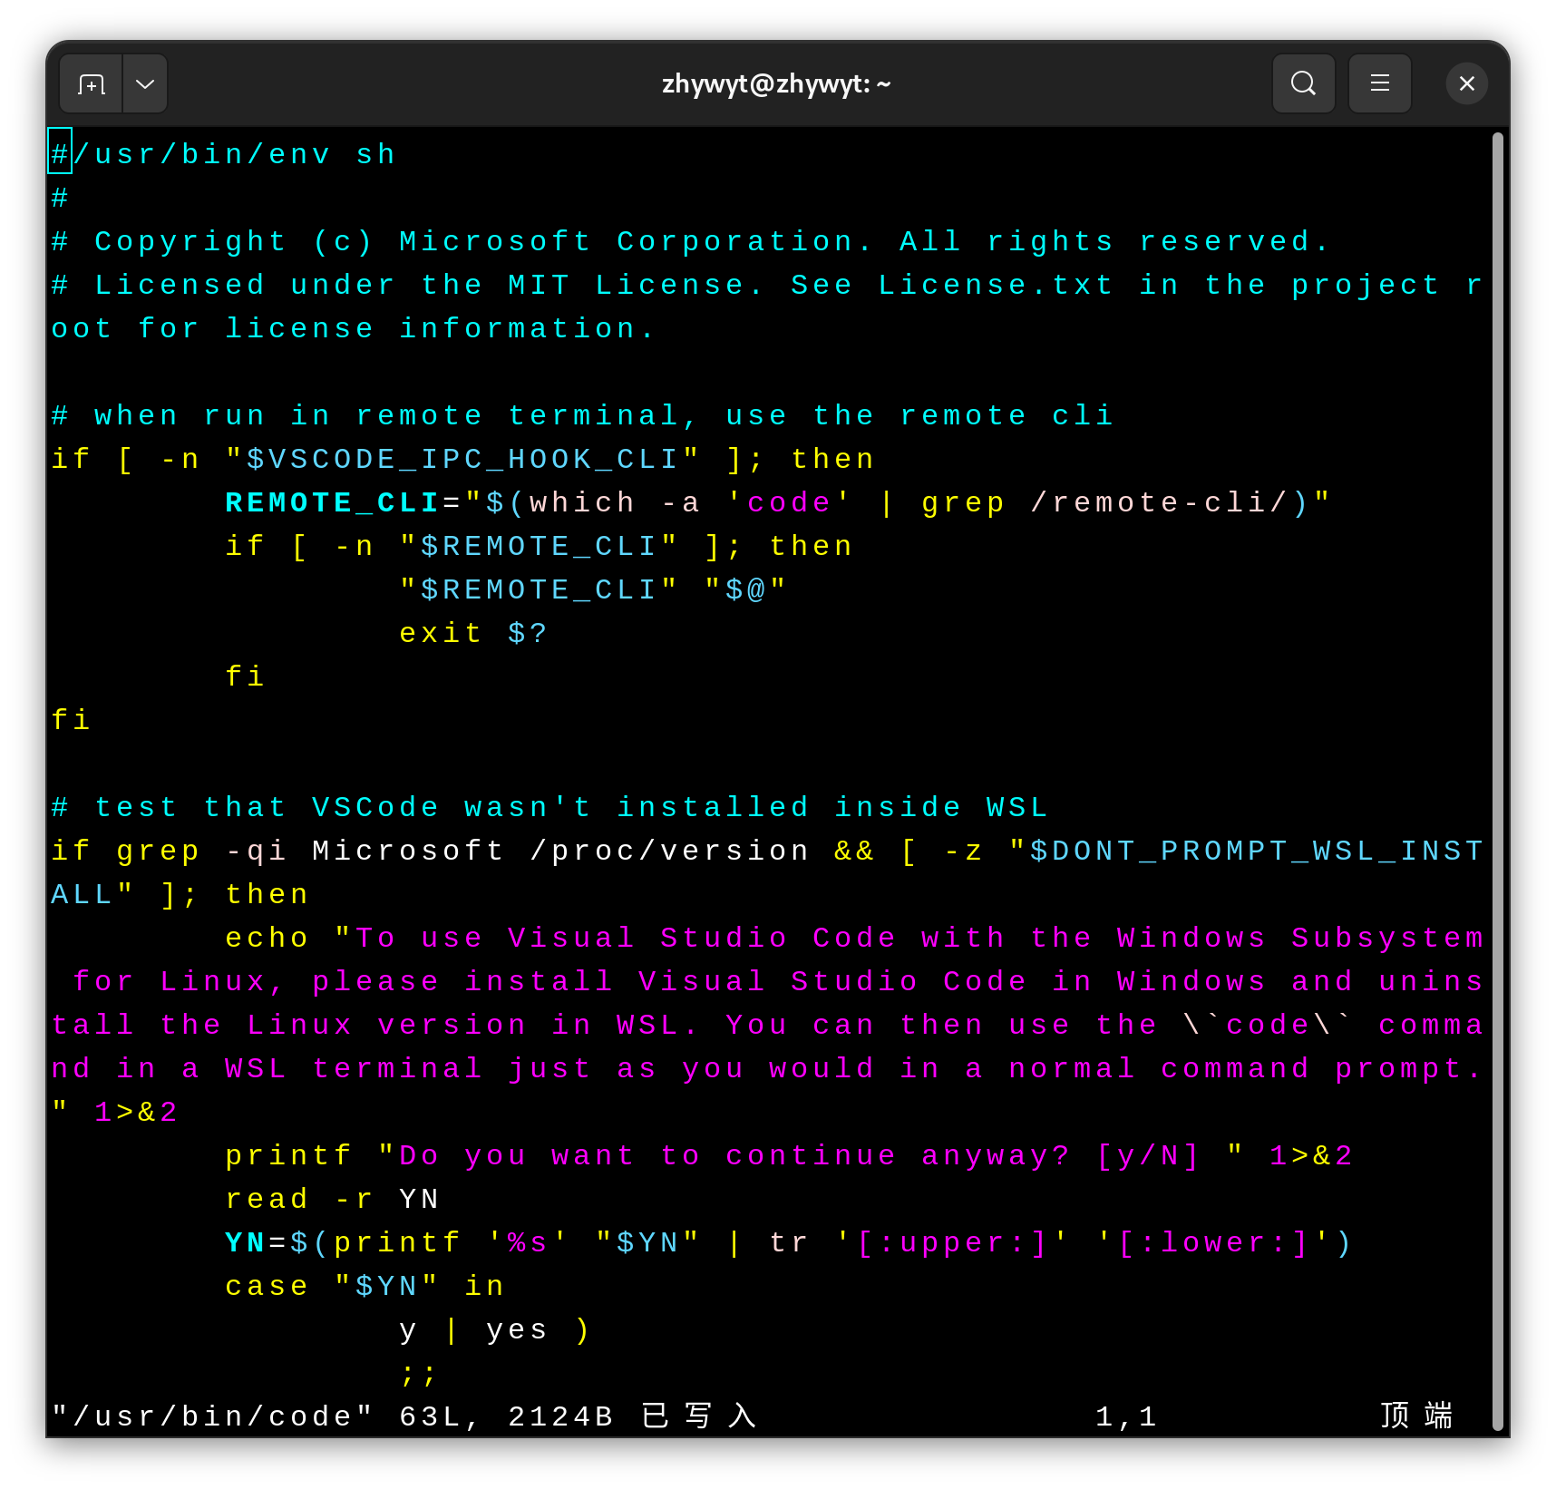Click '[:upper:]' text
Viewport: 1556px width, 1489px height.
point(952,1242)
